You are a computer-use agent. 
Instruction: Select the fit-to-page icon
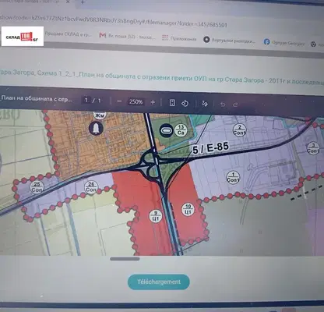tap(172, 103)
